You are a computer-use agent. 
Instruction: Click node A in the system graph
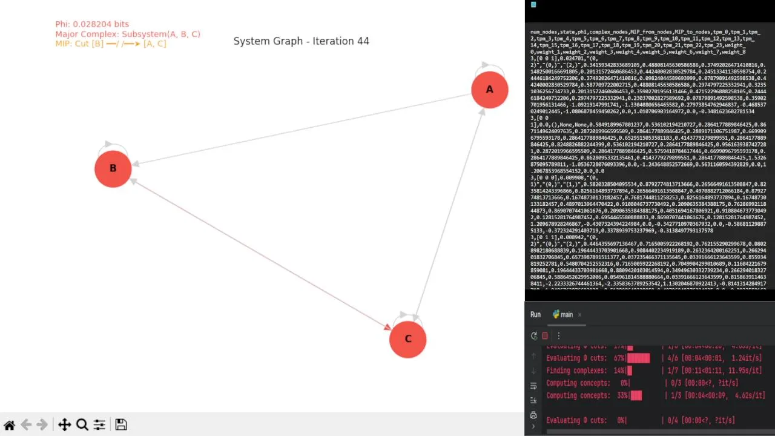[x=490, y=90]
